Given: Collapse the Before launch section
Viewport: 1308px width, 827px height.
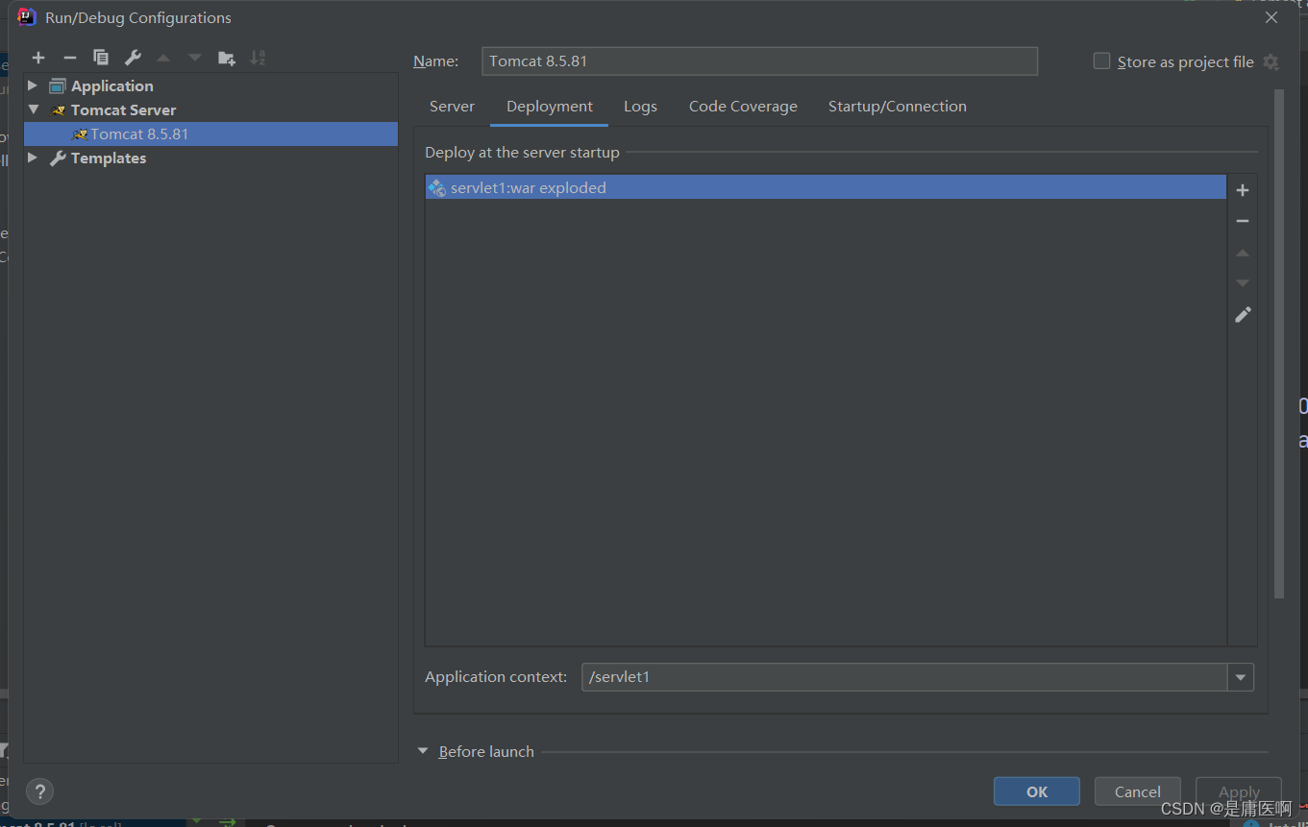Looking at the screenshot, I should tap(423, 751).
